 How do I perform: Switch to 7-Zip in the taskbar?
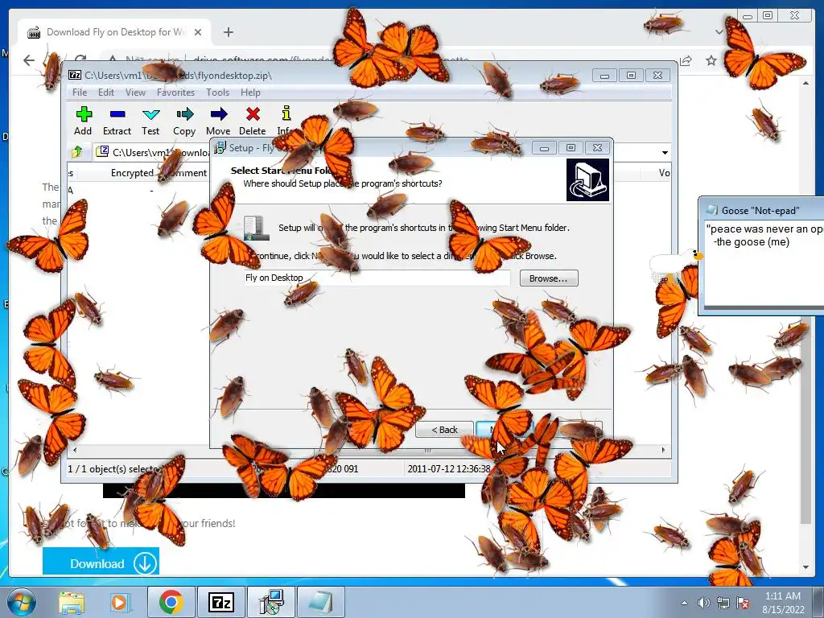220,602
